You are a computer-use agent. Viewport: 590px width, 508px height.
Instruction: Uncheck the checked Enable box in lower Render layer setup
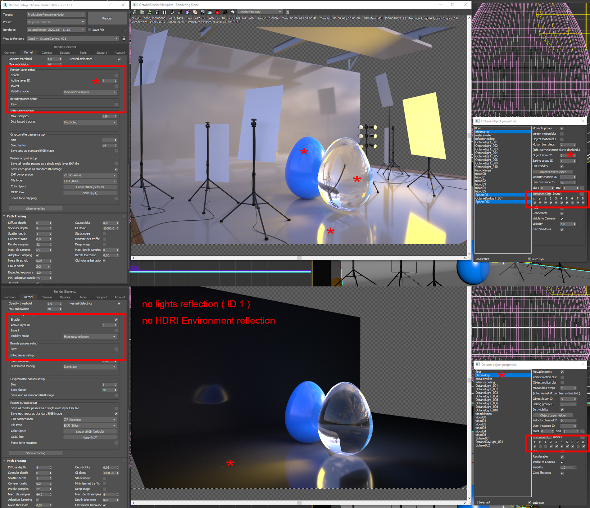[116, 320]
